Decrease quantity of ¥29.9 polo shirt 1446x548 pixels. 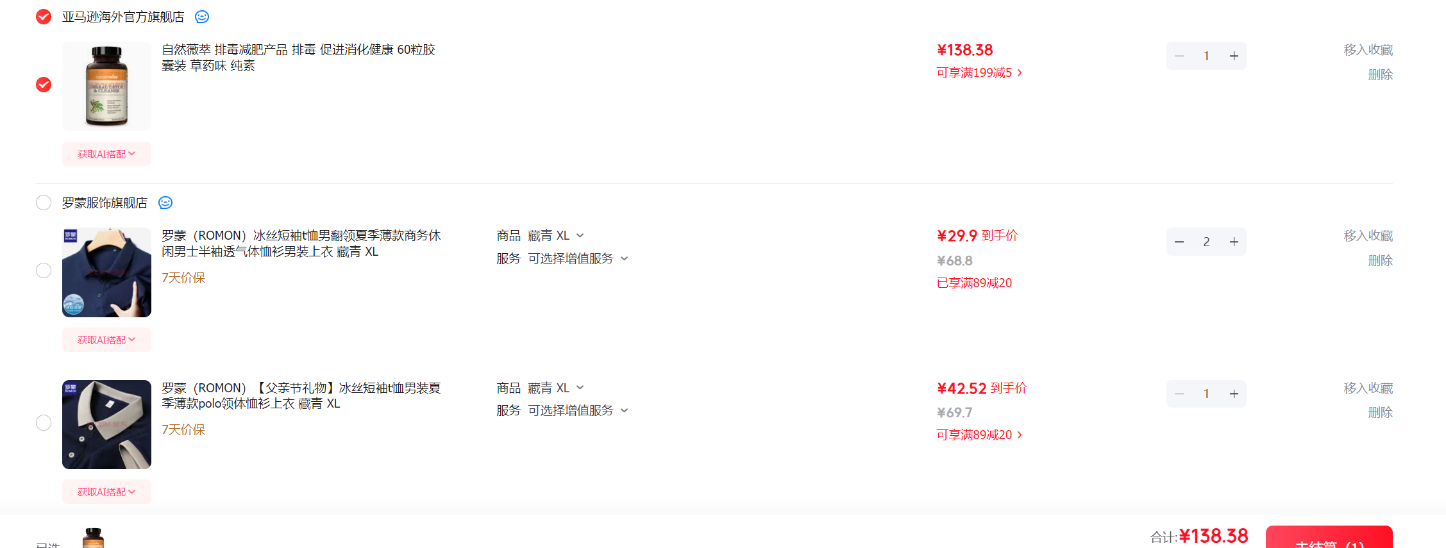coord(1179,242)
